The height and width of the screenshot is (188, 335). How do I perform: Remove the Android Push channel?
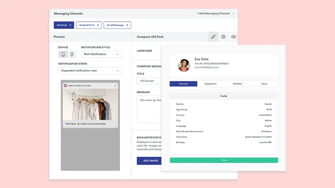(x=98, y=25)
